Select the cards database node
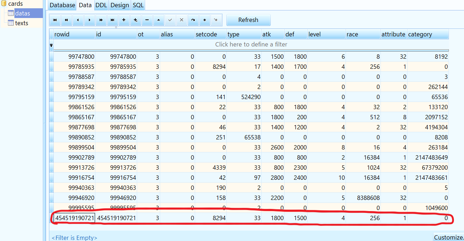The width and height of the screenshot is (464, 241). (15, 4)
